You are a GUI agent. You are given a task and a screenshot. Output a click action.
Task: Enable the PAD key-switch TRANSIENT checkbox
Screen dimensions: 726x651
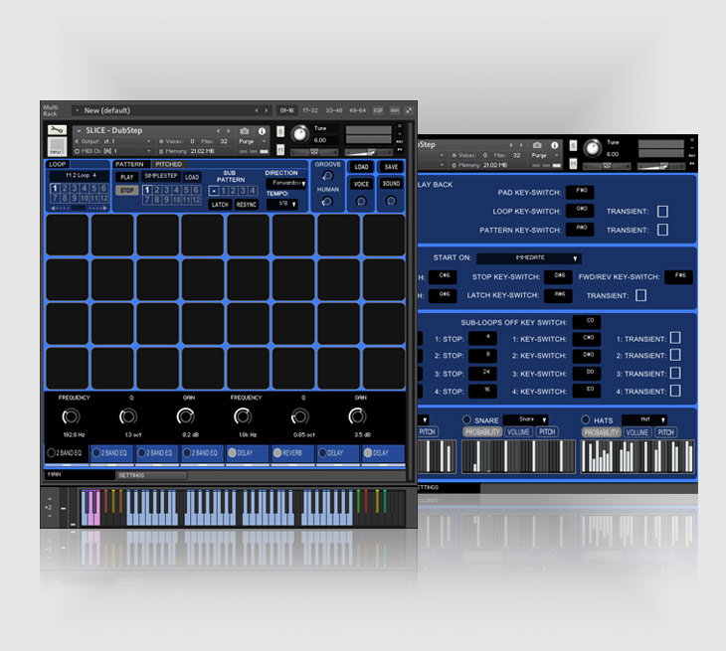pyautogui.click(x=662, y=211)
